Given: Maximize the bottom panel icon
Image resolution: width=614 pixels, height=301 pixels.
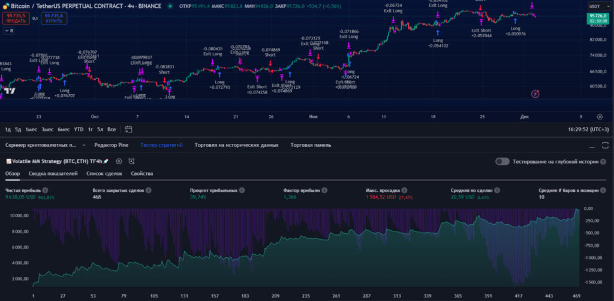Looking at the screenshot, I should pos(605,145).
